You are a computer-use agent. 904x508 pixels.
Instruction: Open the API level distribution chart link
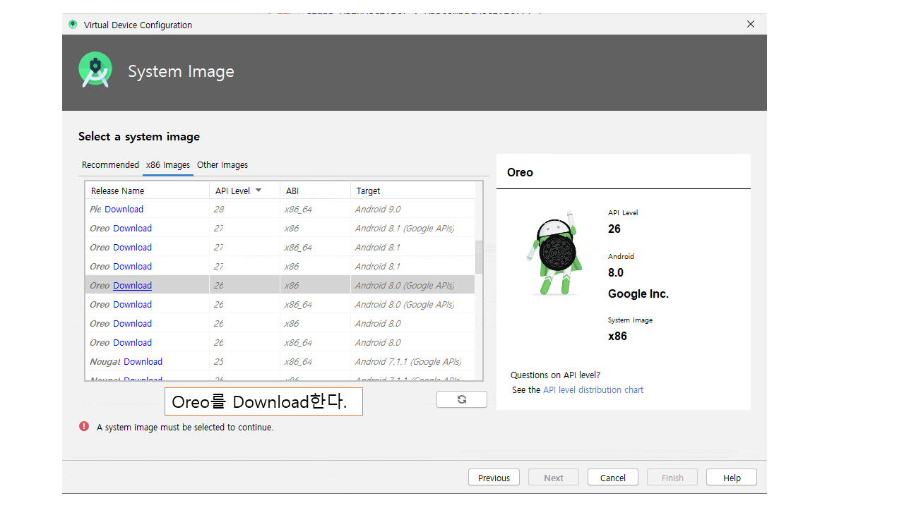click(x=593, y=390)
